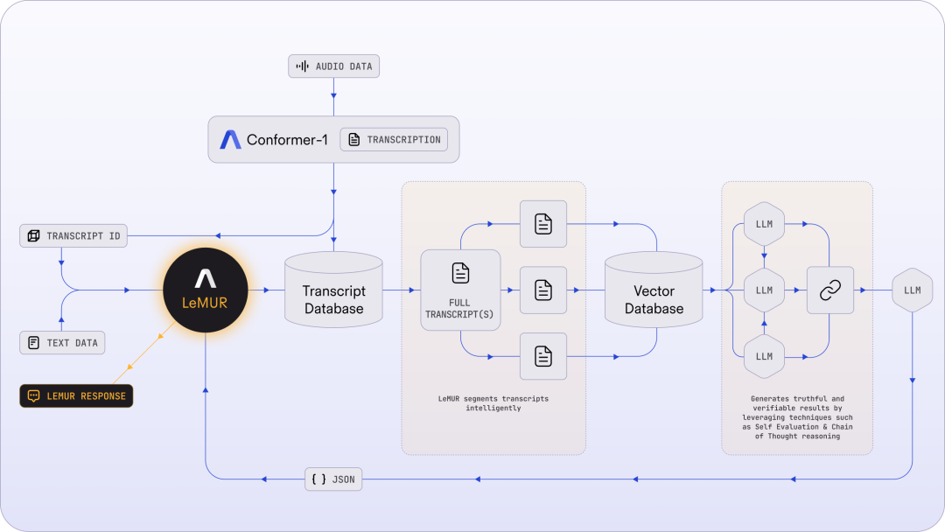This screenshot has height=532, width=945.
Task: Click the middle LLM hexagon in the group
Action: [x=764, y=290]
